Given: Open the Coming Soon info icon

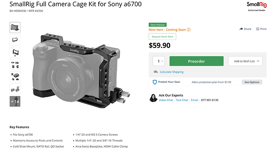Looking at the screenshot, I should pos(188,29).
